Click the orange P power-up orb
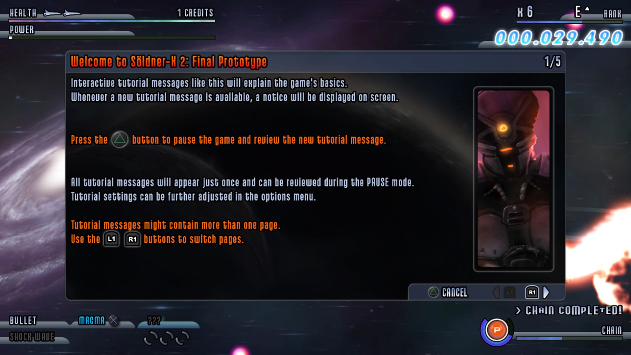 point(497,330)
